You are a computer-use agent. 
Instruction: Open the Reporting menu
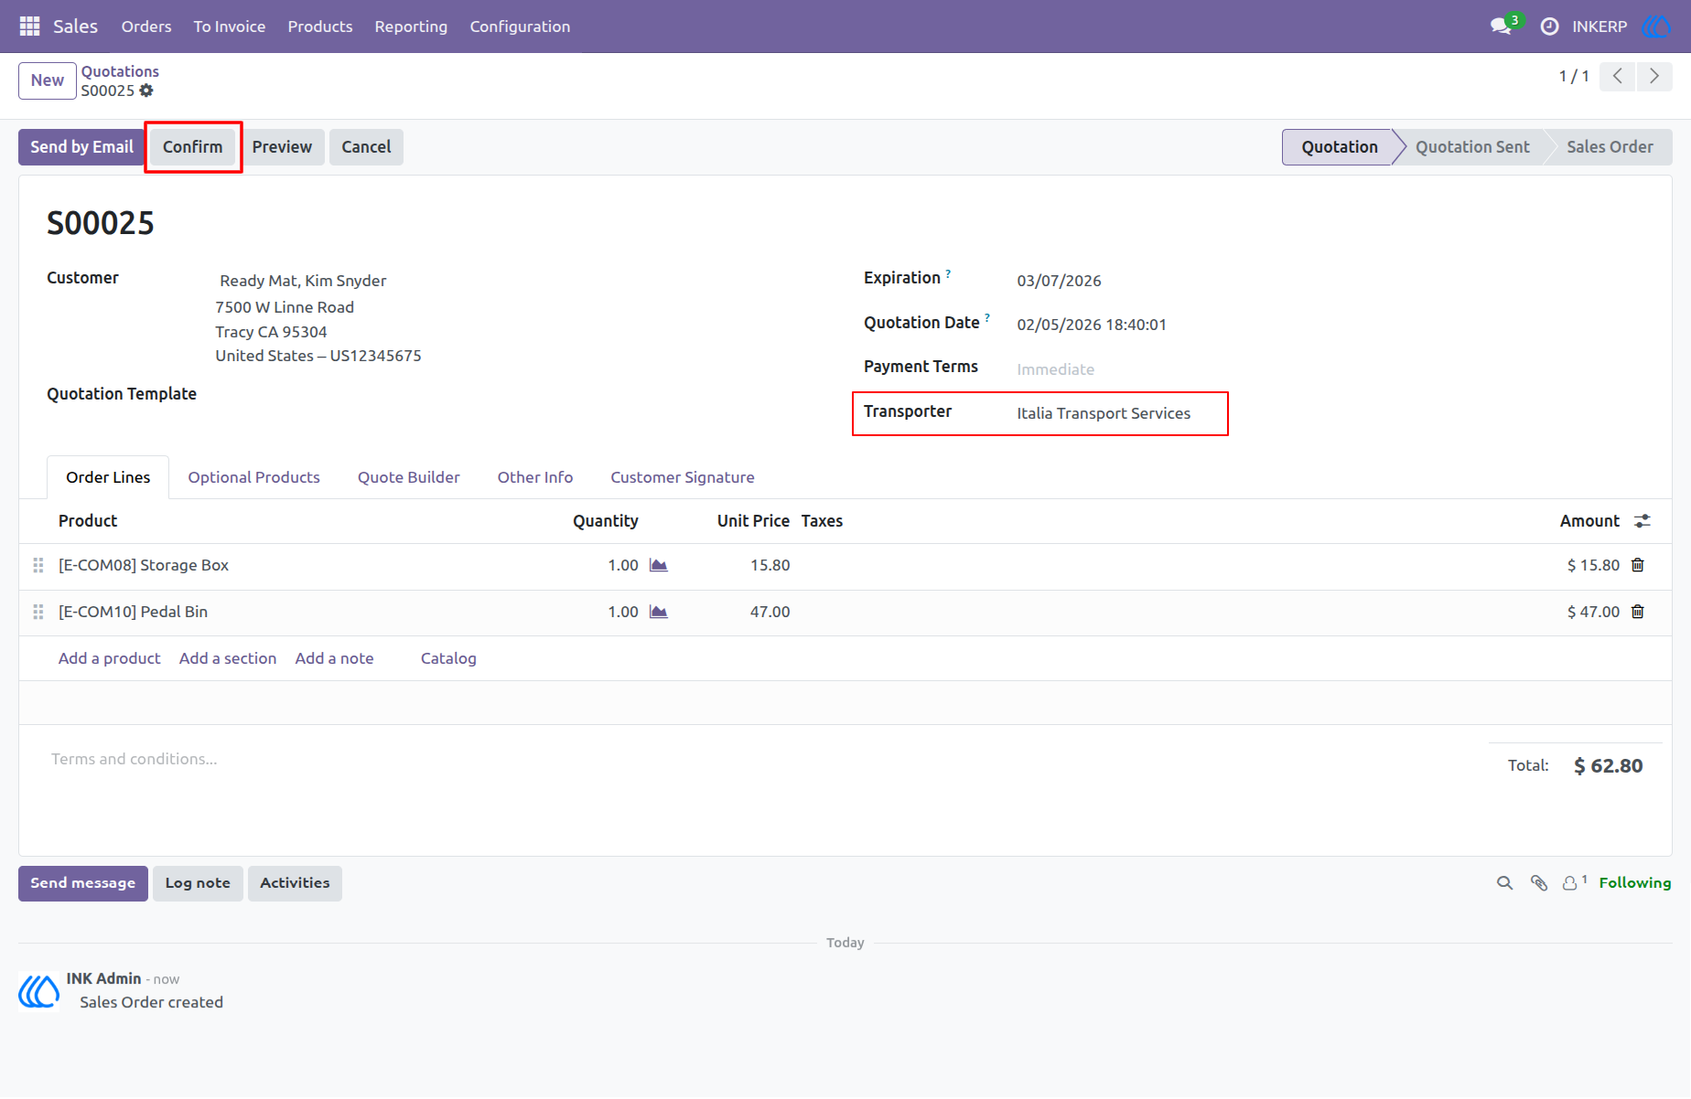411,27
